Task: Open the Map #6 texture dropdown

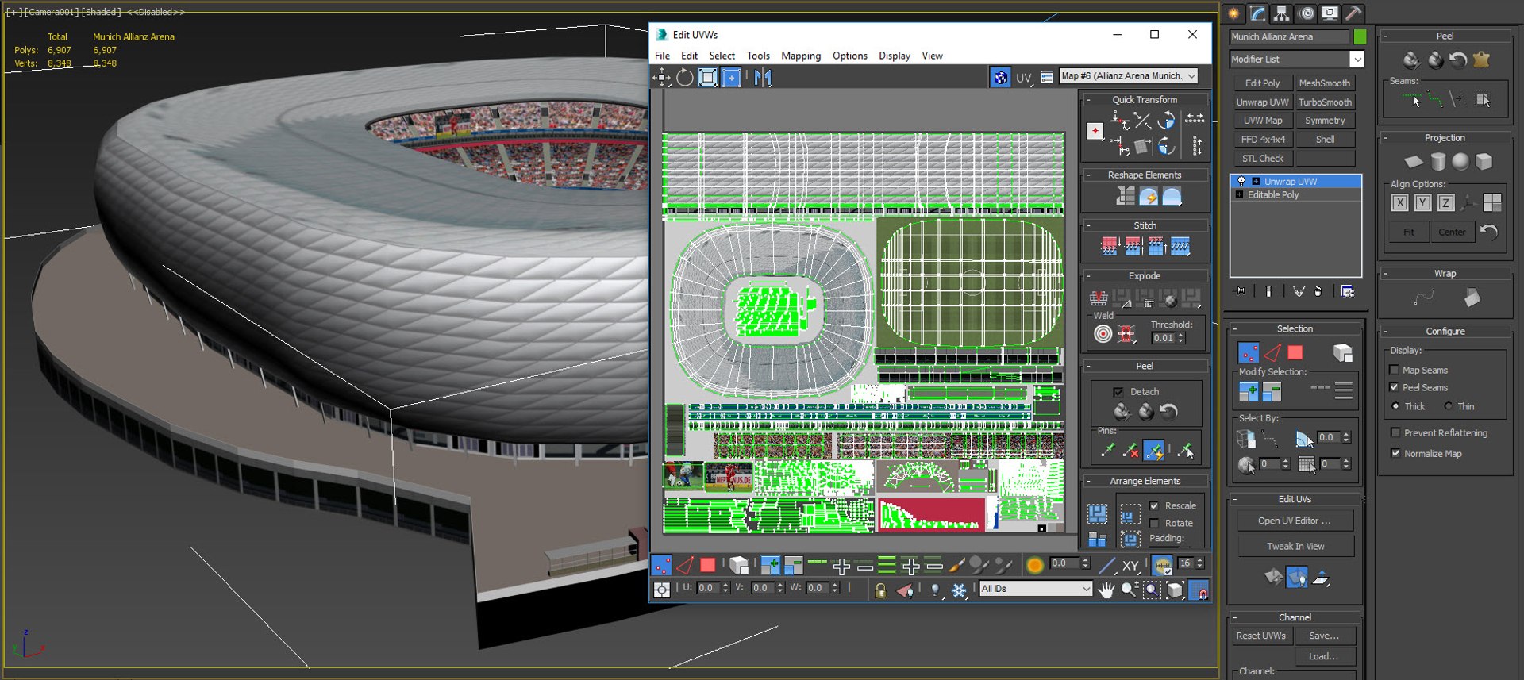Action: point(1129,76)
